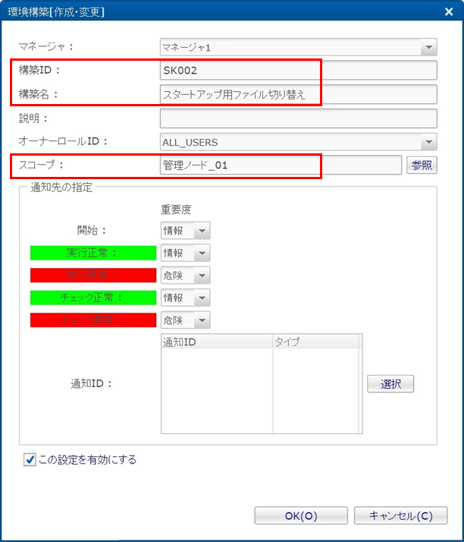Viewport: 464px width, 542px height.
Task: Open the マネージャ dropdown
Action: click(298, 47)
